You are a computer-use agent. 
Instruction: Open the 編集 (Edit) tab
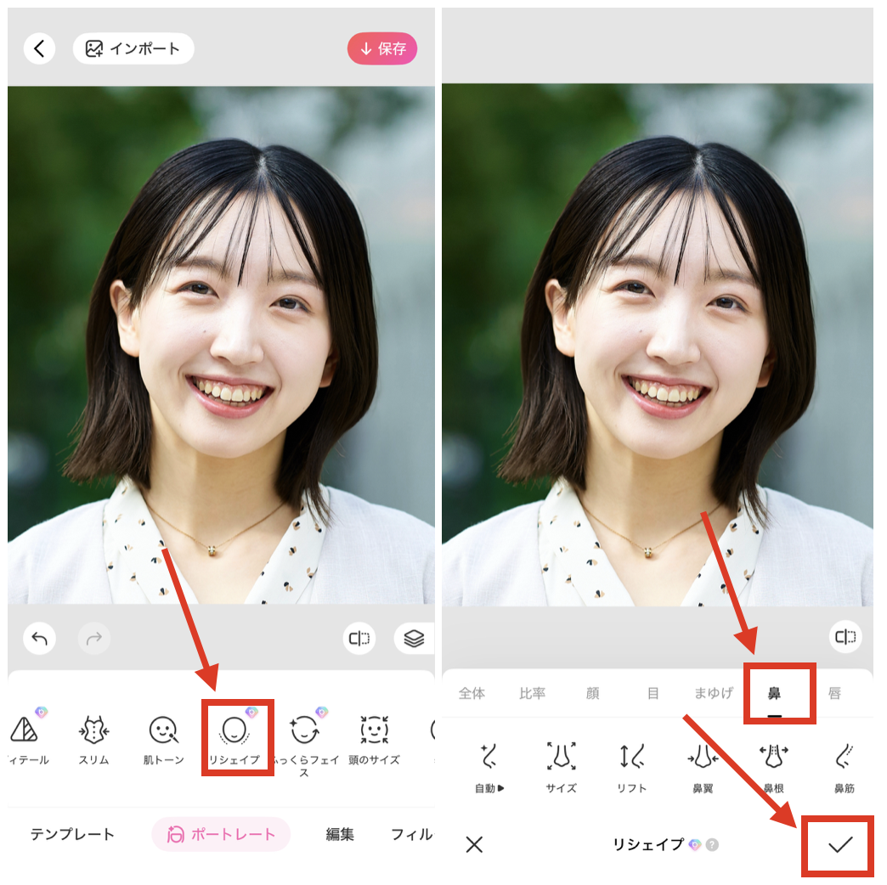339,834
